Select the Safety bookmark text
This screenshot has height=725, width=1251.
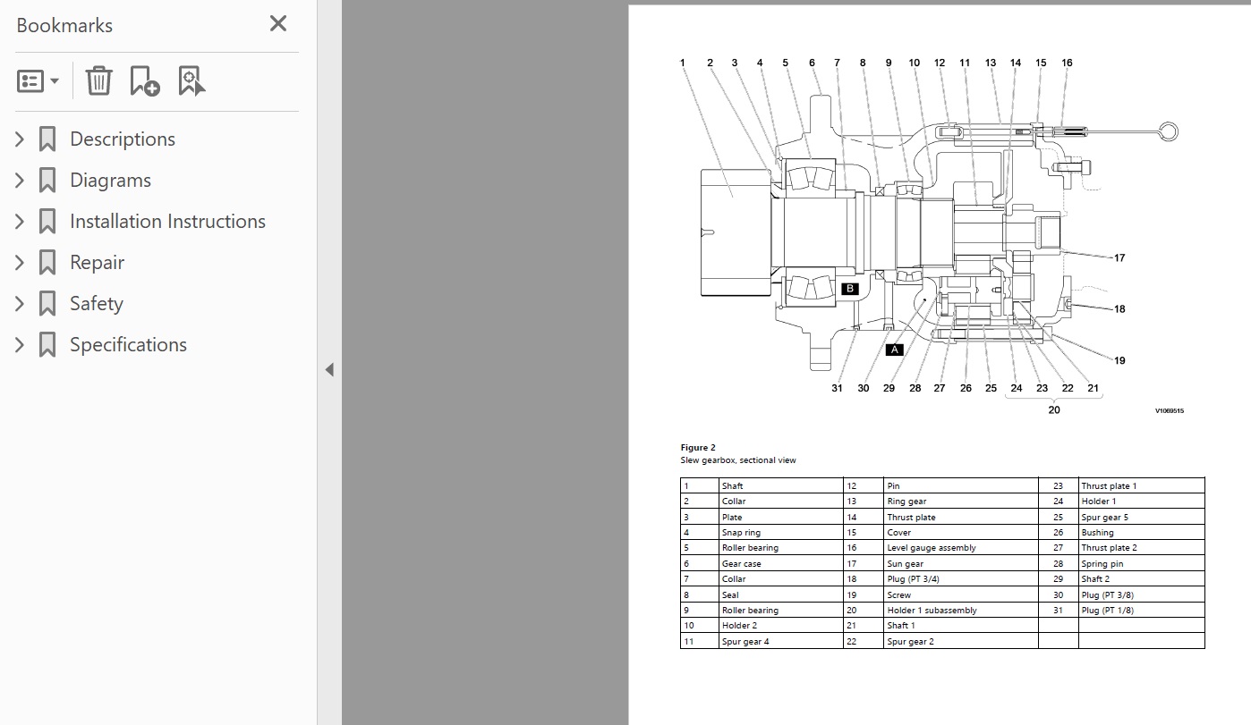point(96,304)
